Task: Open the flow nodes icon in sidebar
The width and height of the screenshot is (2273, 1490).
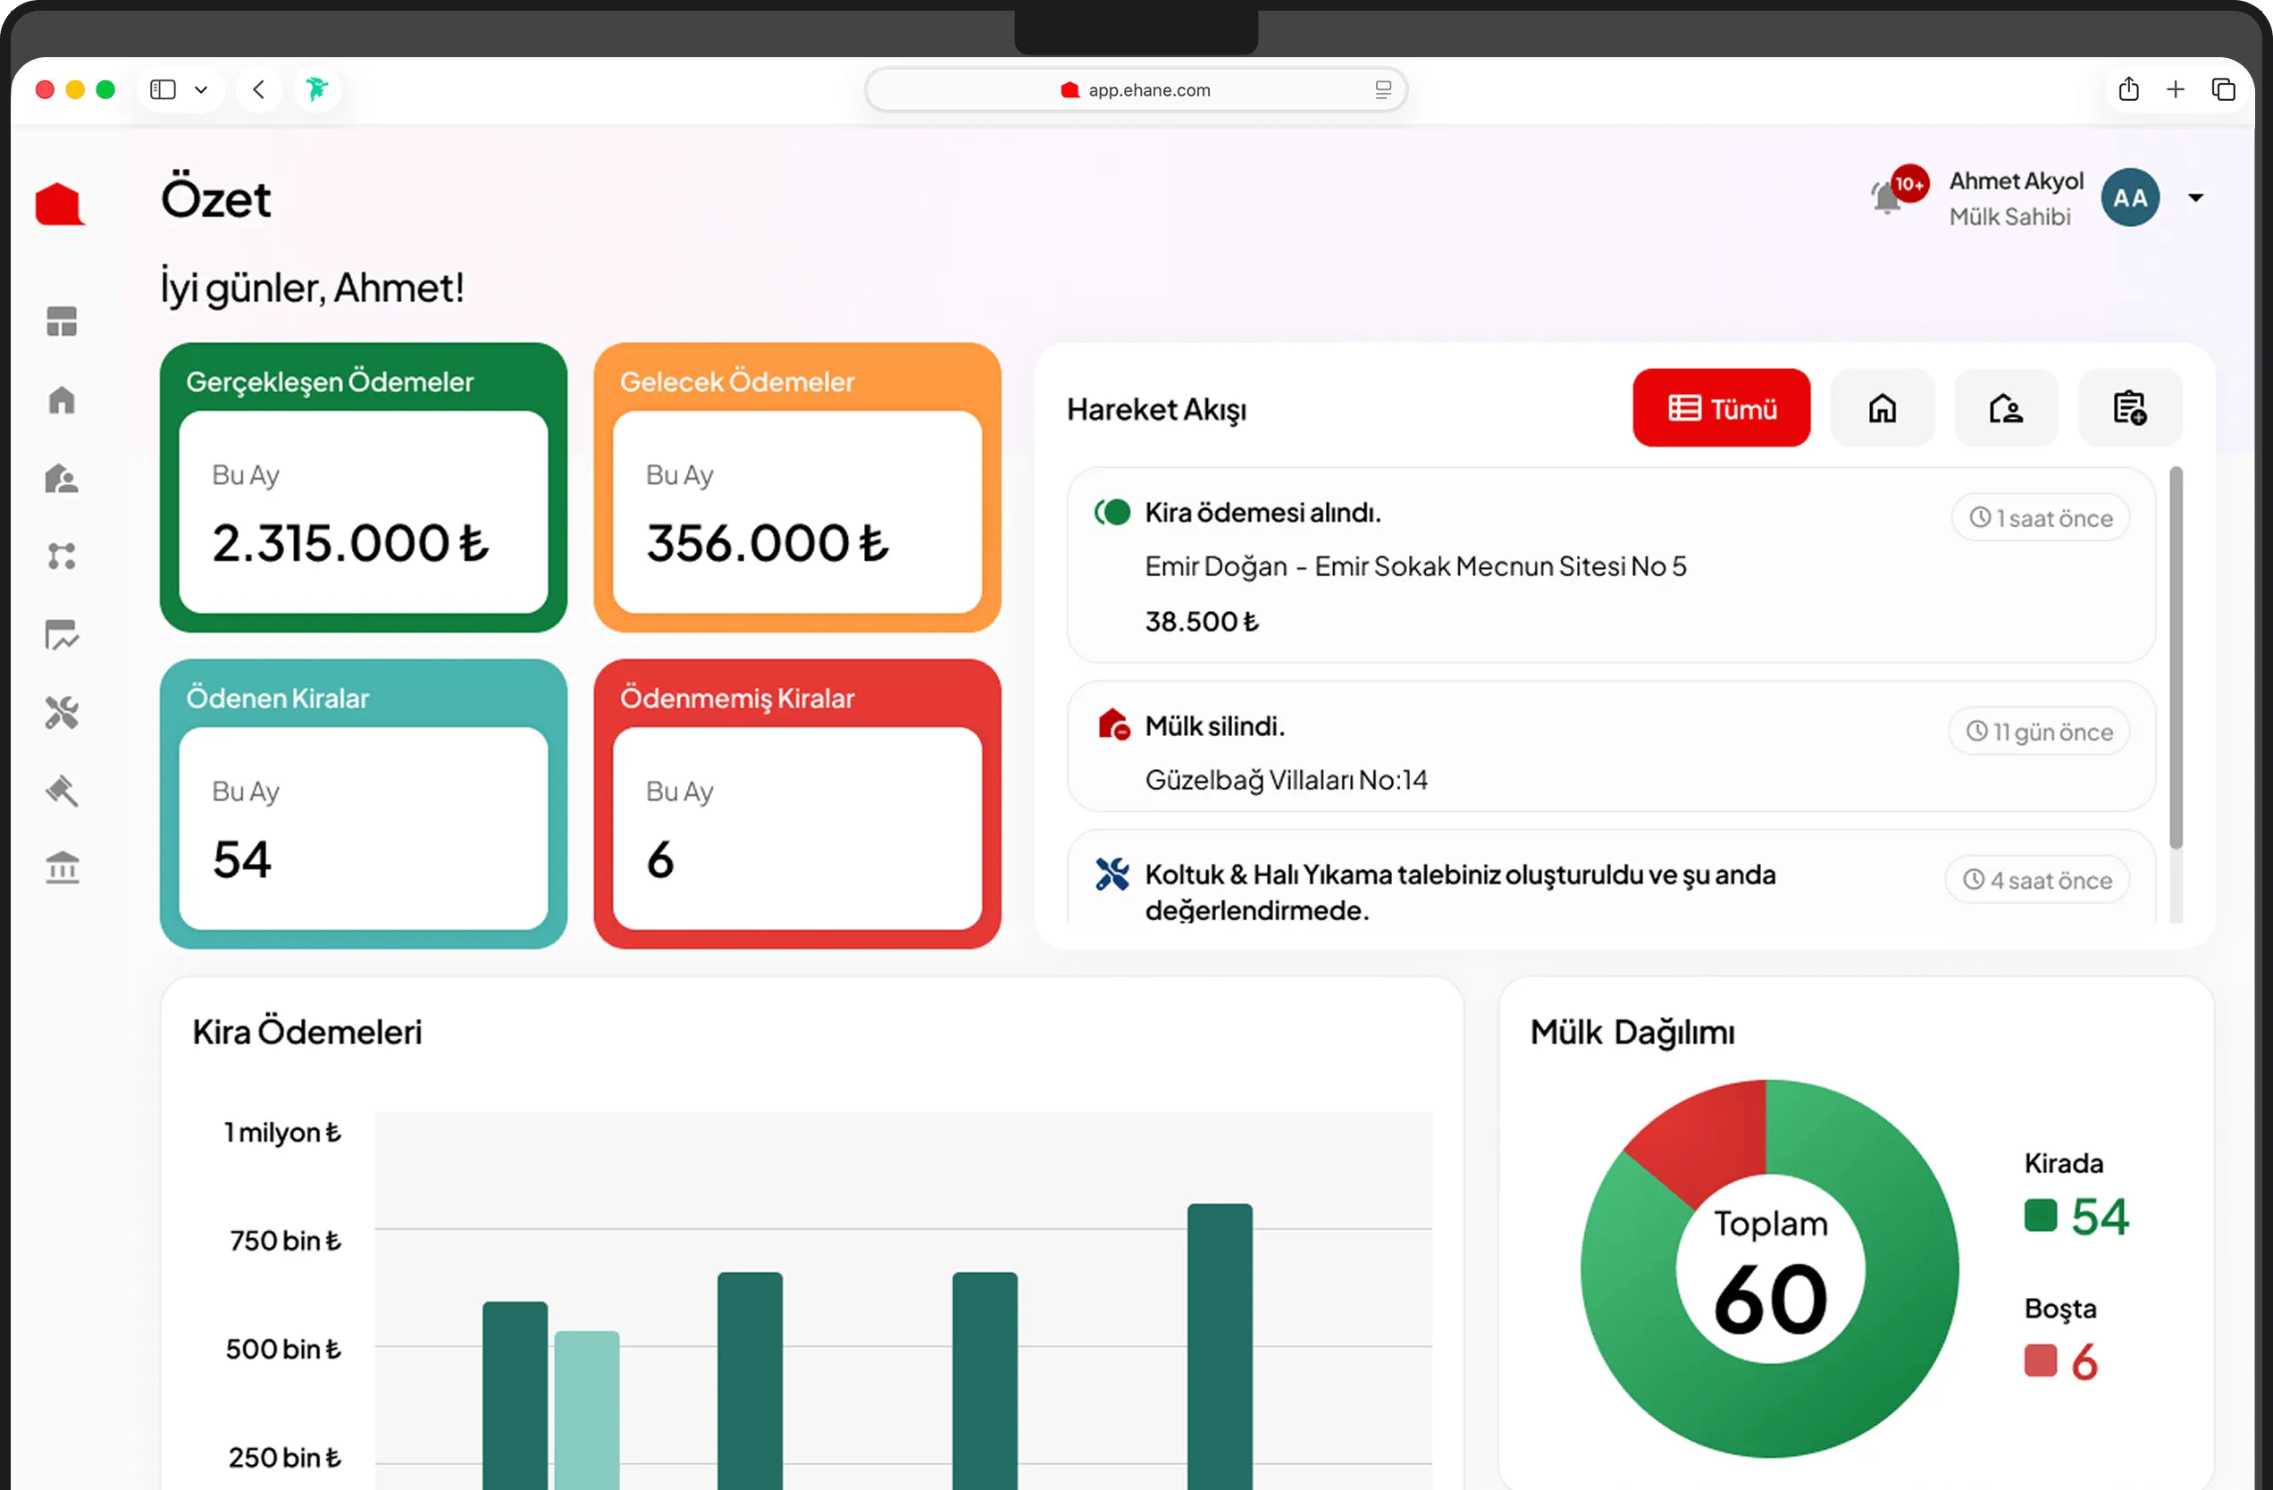Action: [x=62, y=556]
